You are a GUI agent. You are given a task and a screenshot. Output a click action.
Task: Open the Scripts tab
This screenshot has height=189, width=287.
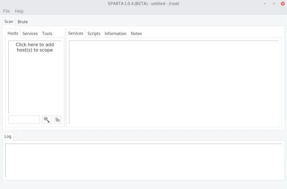[94, 34]
